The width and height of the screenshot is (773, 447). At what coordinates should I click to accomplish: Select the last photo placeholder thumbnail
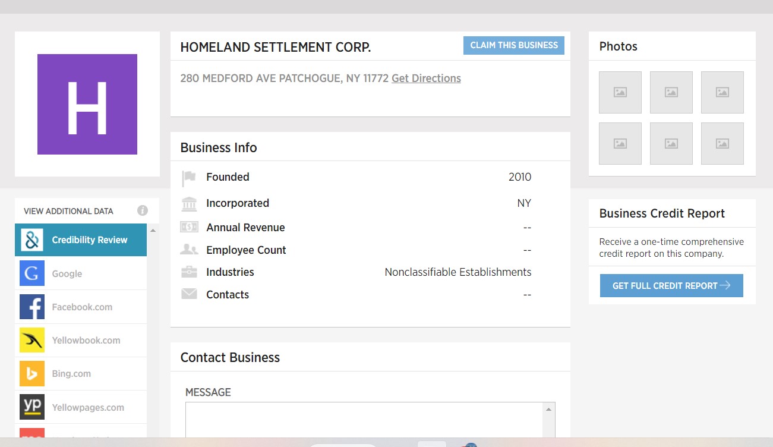tap(722, 143)
